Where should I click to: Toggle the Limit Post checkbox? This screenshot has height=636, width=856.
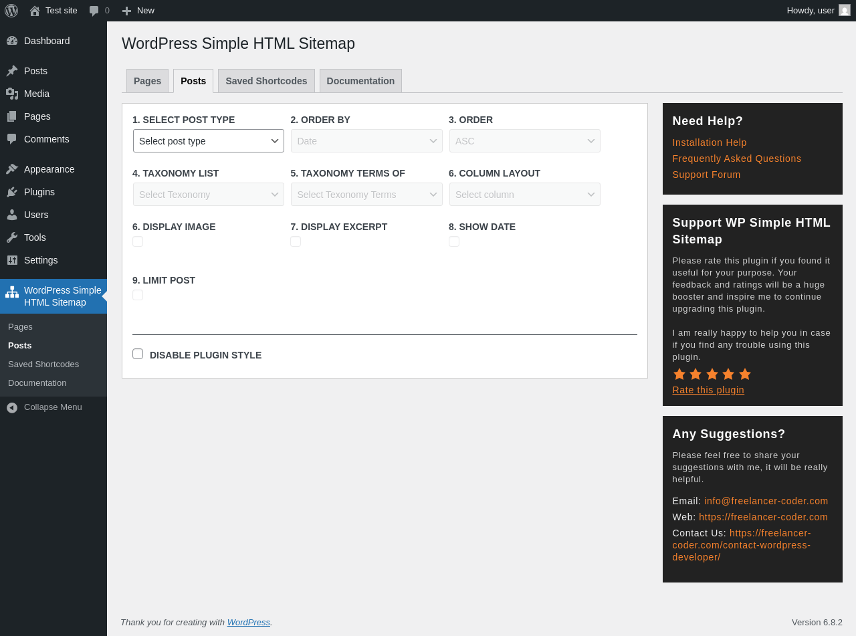click(138, 295)
